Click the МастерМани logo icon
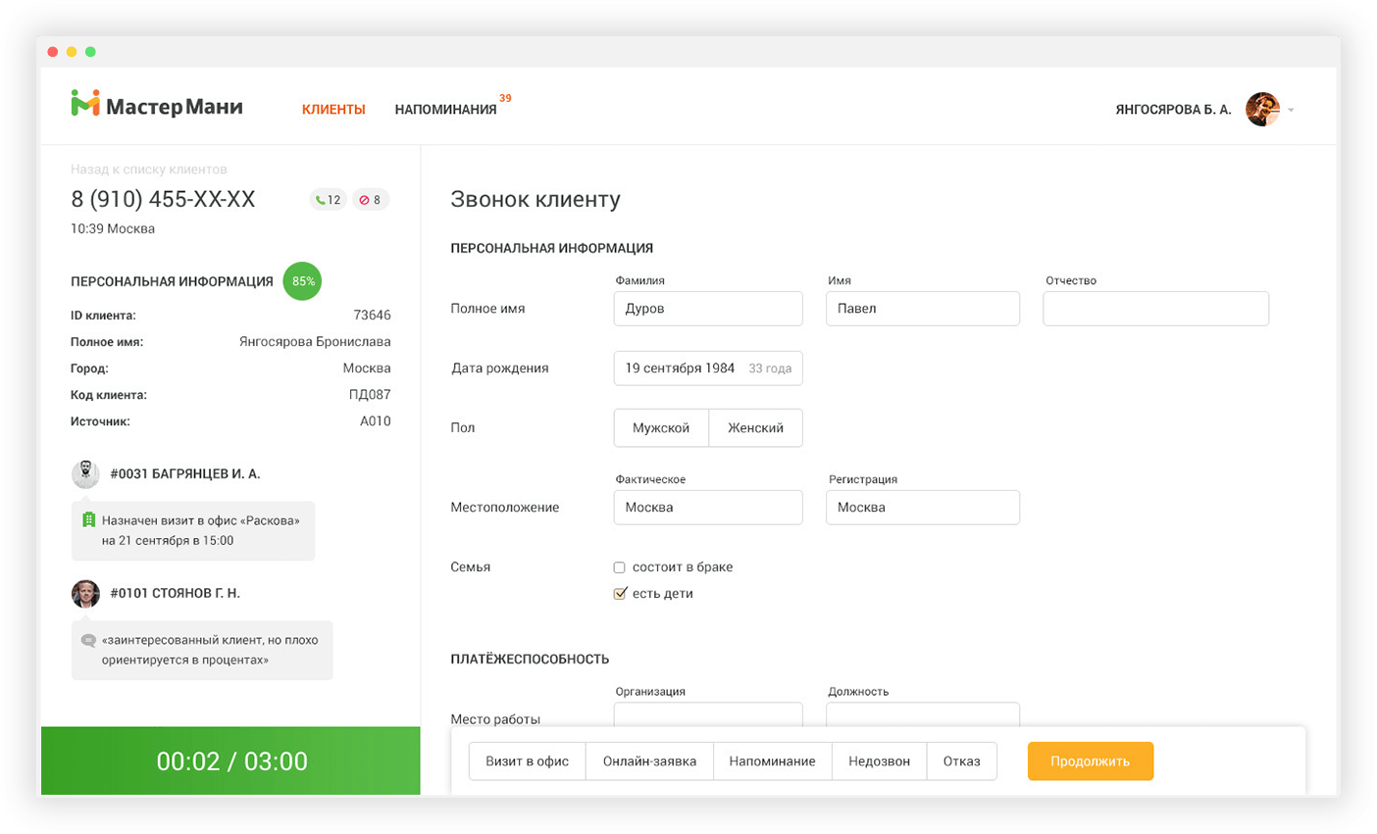Viewport: 1377px width, 834px height. tap(85, 103)
